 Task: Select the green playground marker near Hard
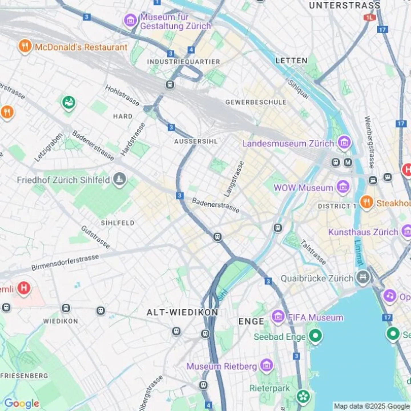coord(68,102)
